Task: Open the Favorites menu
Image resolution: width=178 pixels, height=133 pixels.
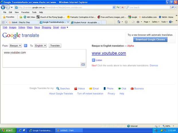Action: [x=25, y=12]
